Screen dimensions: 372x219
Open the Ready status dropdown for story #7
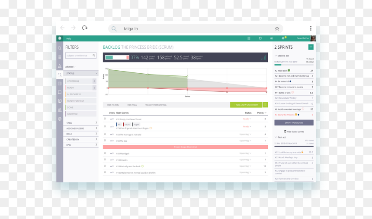pos(247,126)
